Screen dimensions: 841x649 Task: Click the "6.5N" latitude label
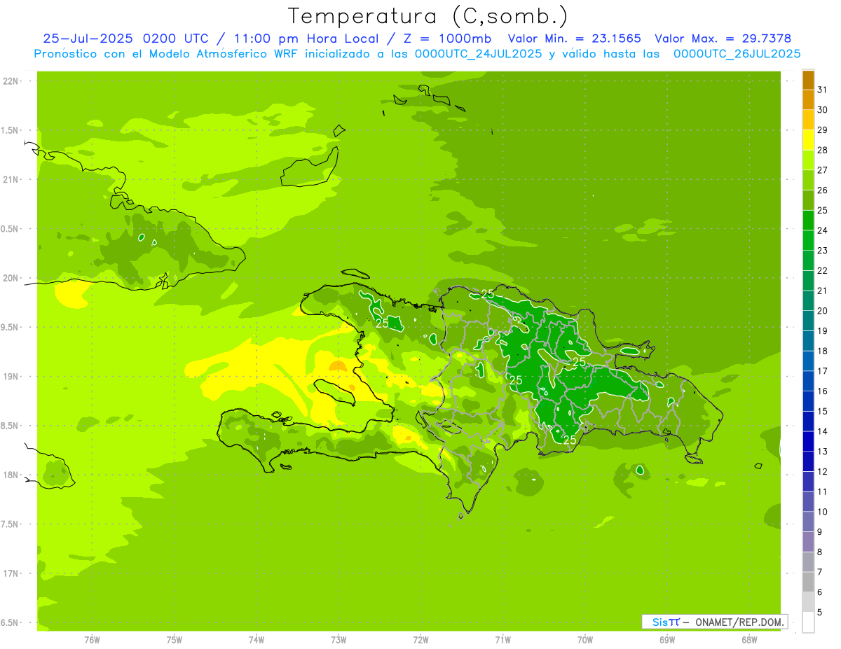pyautogui.click(x=11, y=622)
